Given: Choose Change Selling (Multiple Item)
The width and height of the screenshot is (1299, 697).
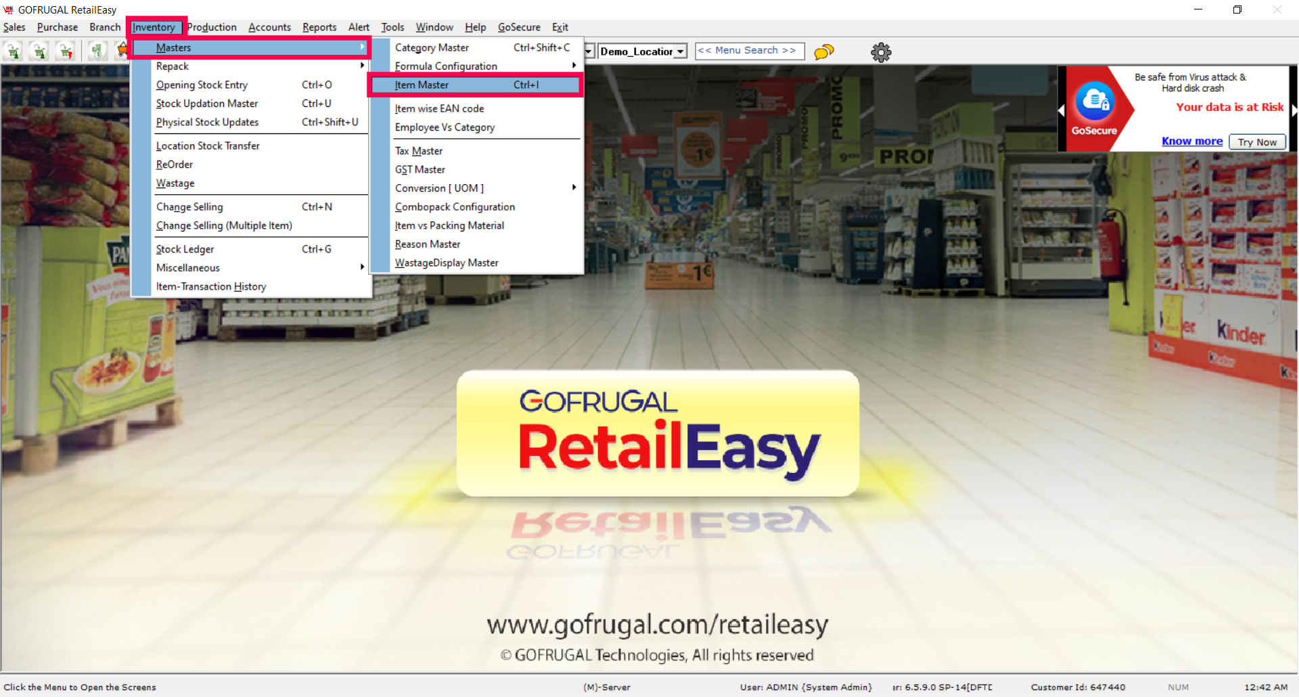Looking at the screenshot, I should 250,225.
